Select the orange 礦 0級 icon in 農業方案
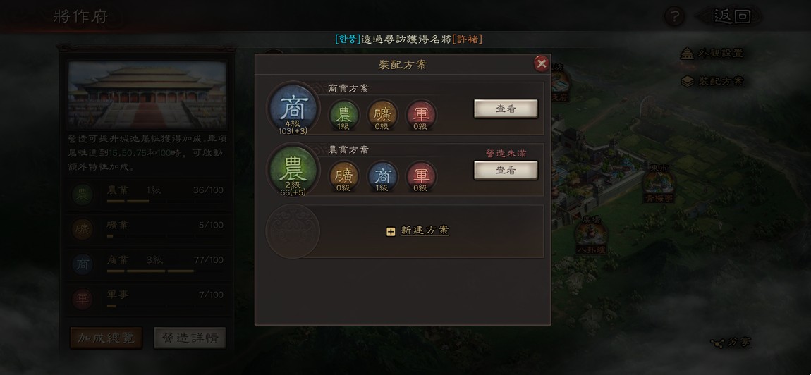This screenshot has width=811, height=375. pos(344,176)
